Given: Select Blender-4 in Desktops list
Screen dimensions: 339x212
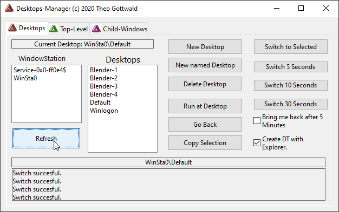Looking at the screenshot, I should [104, 94].
